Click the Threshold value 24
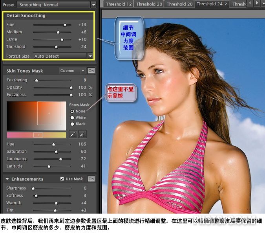This screenshot has width=265, height=235. 84,47
